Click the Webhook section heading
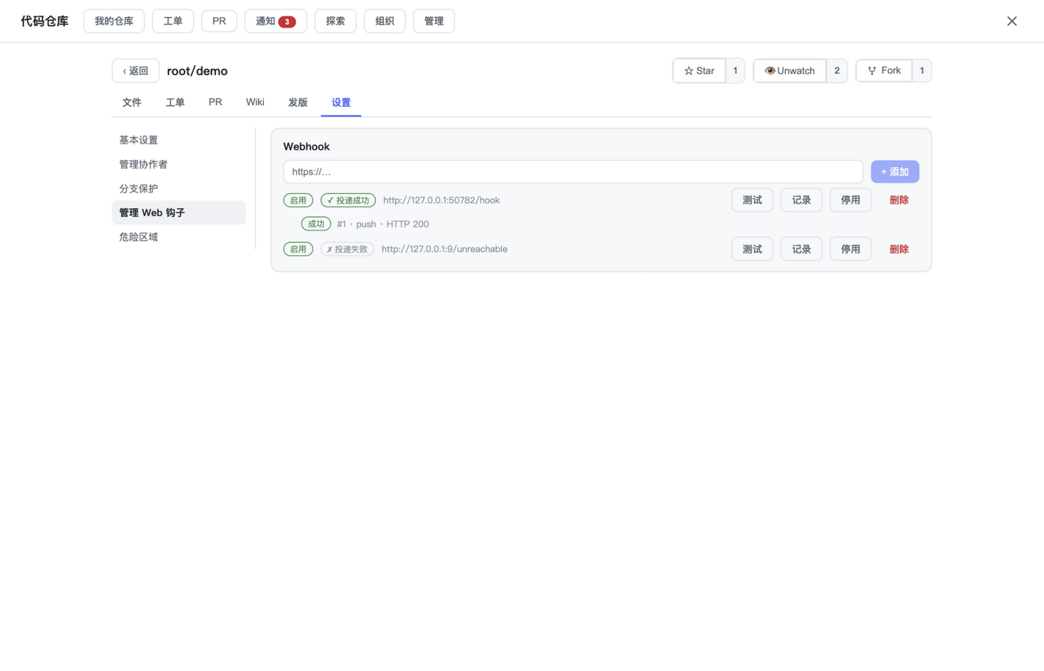Screen dimensions: 1044x671 (306, 147)
